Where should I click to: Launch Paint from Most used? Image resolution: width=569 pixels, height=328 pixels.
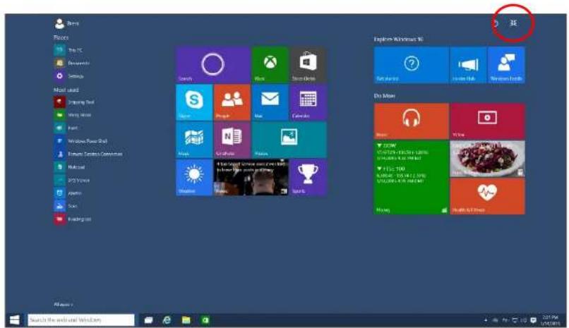[66, 128]
